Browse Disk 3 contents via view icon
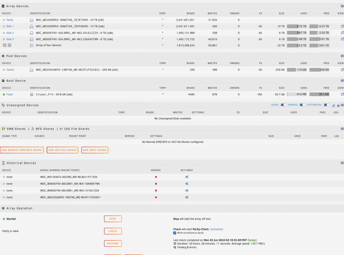This screenshot has width=344, height=255. pyautogui.click(x=342, y=39)
